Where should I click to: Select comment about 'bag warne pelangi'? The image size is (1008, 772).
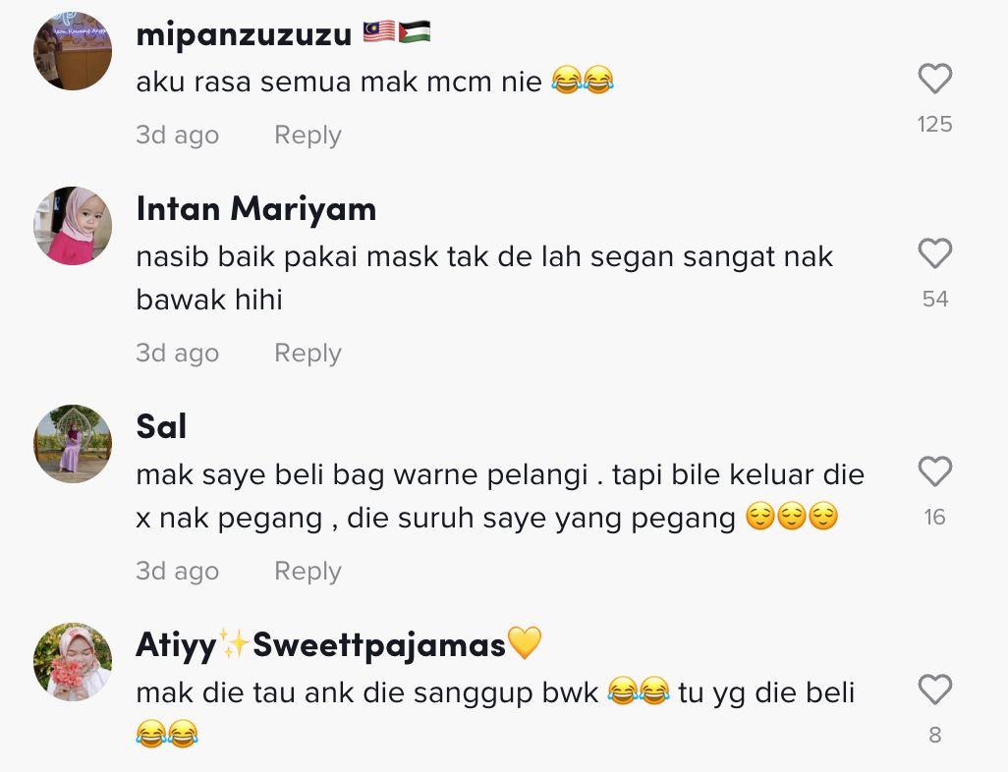coord(500,496)
